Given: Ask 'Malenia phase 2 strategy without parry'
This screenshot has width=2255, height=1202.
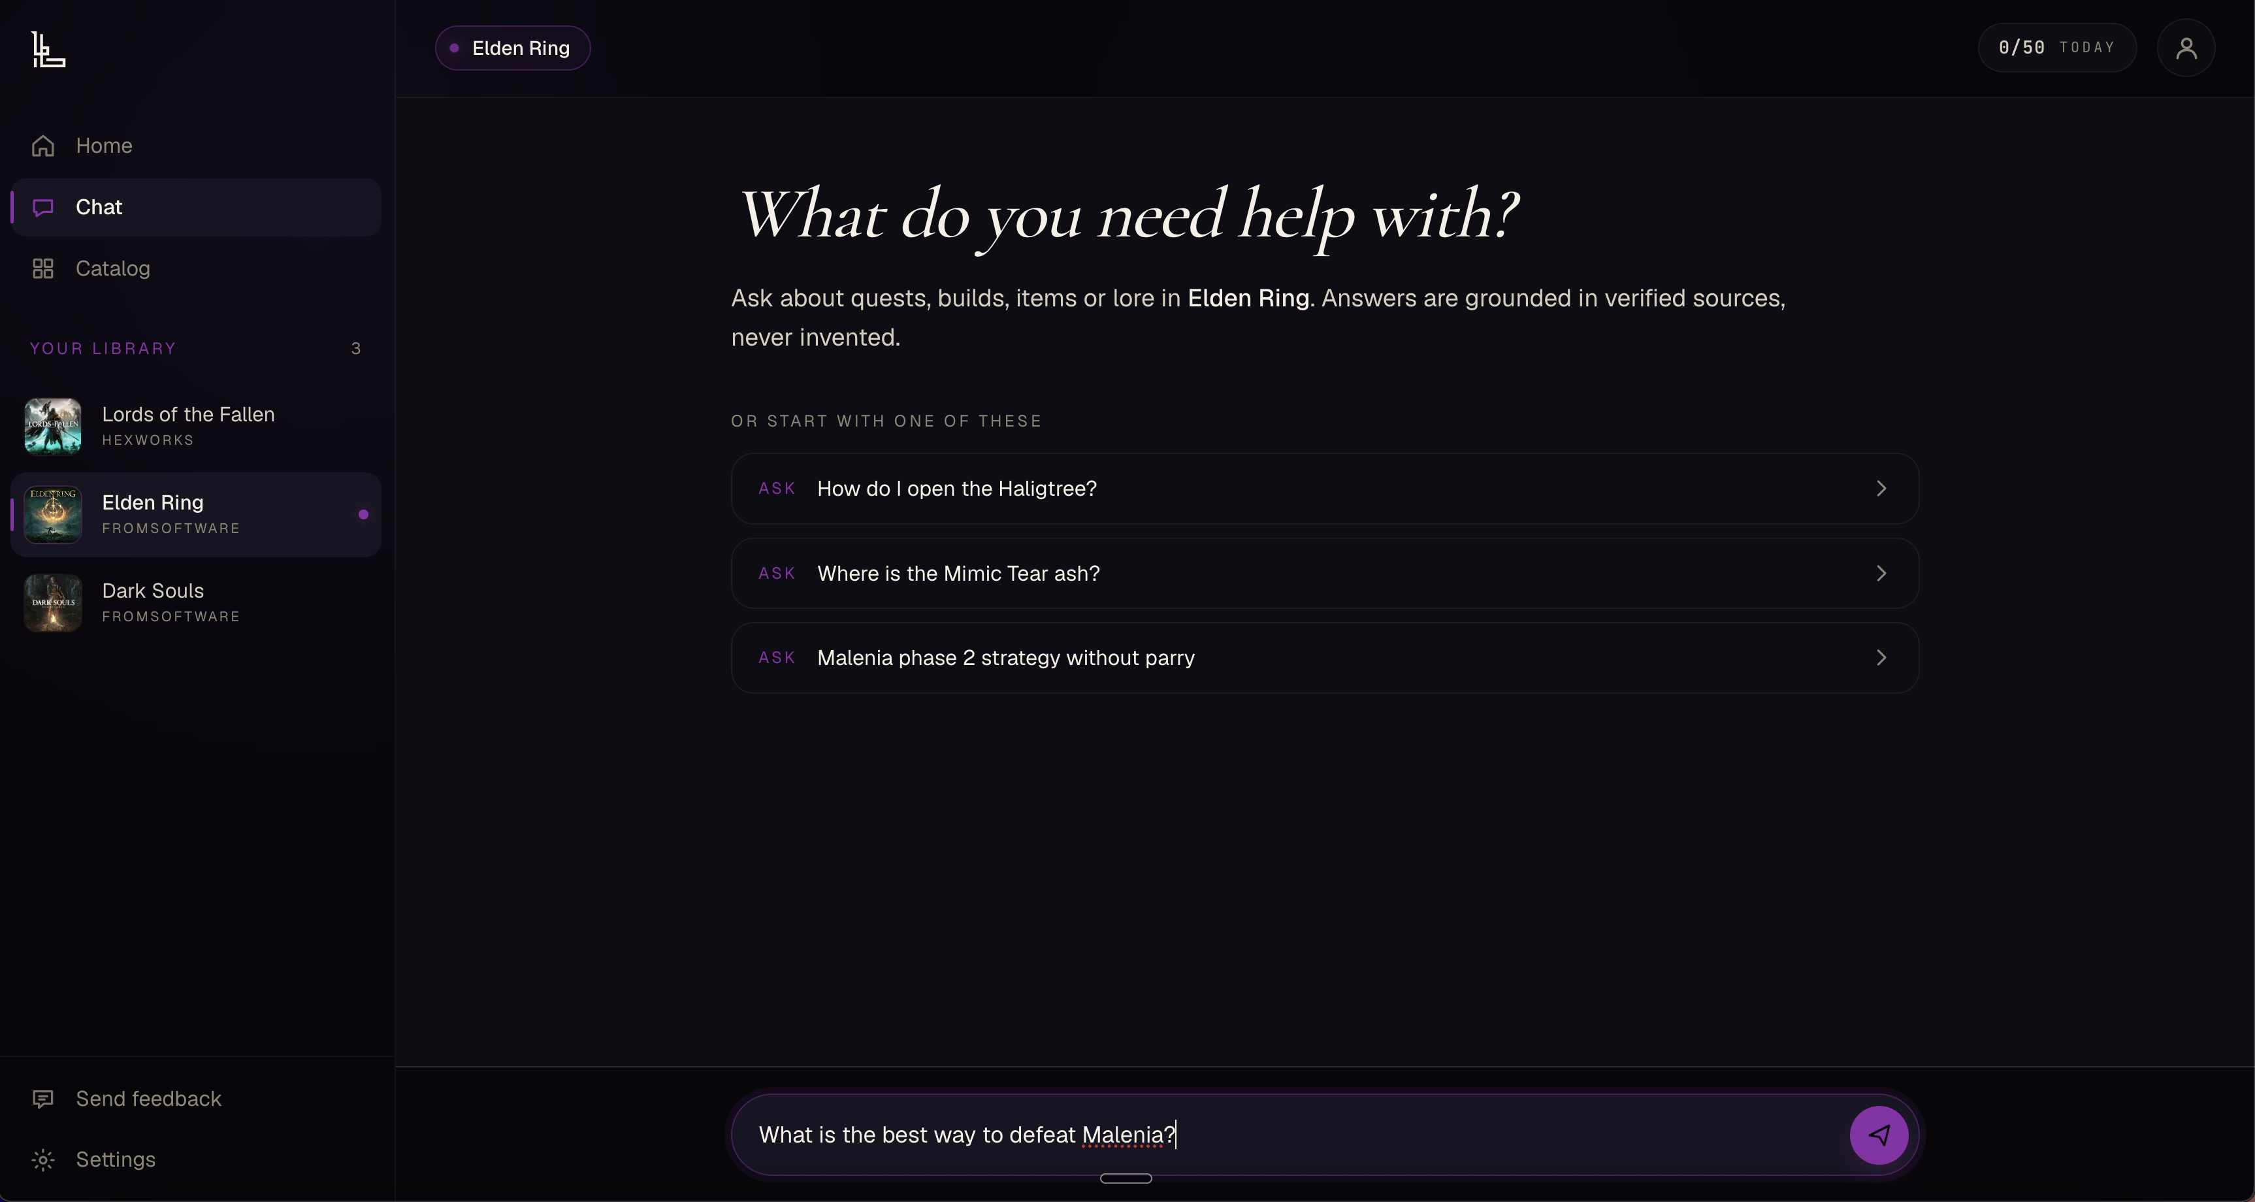Looking at the screenshot, I should (1325, 658).
